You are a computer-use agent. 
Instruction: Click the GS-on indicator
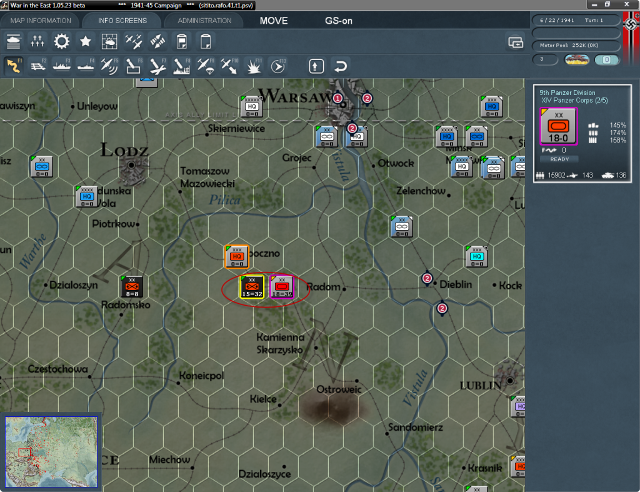pos(338,21)
